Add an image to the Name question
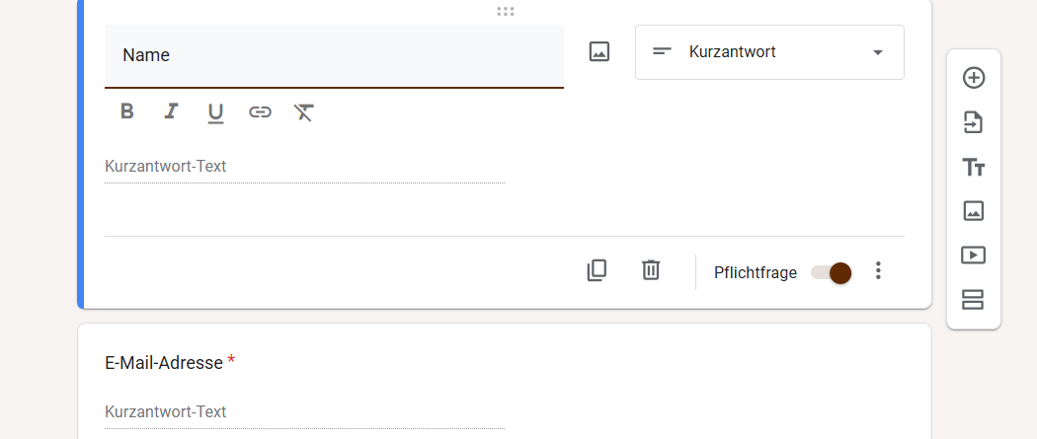The image size is (1037, 439). pos(599,51)
